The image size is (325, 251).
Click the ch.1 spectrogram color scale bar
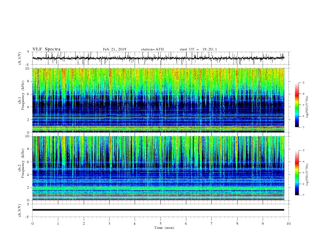coord(297,105)
